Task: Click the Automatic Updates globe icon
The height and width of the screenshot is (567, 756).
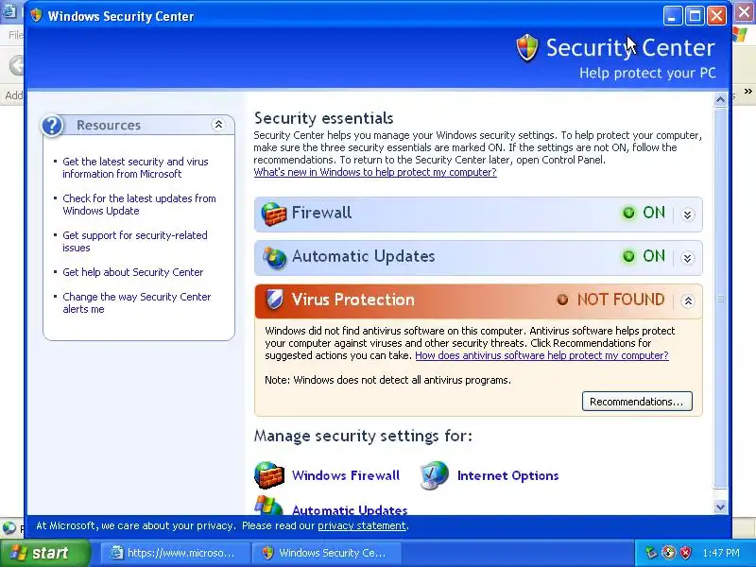Action: [x=274, y=257]
